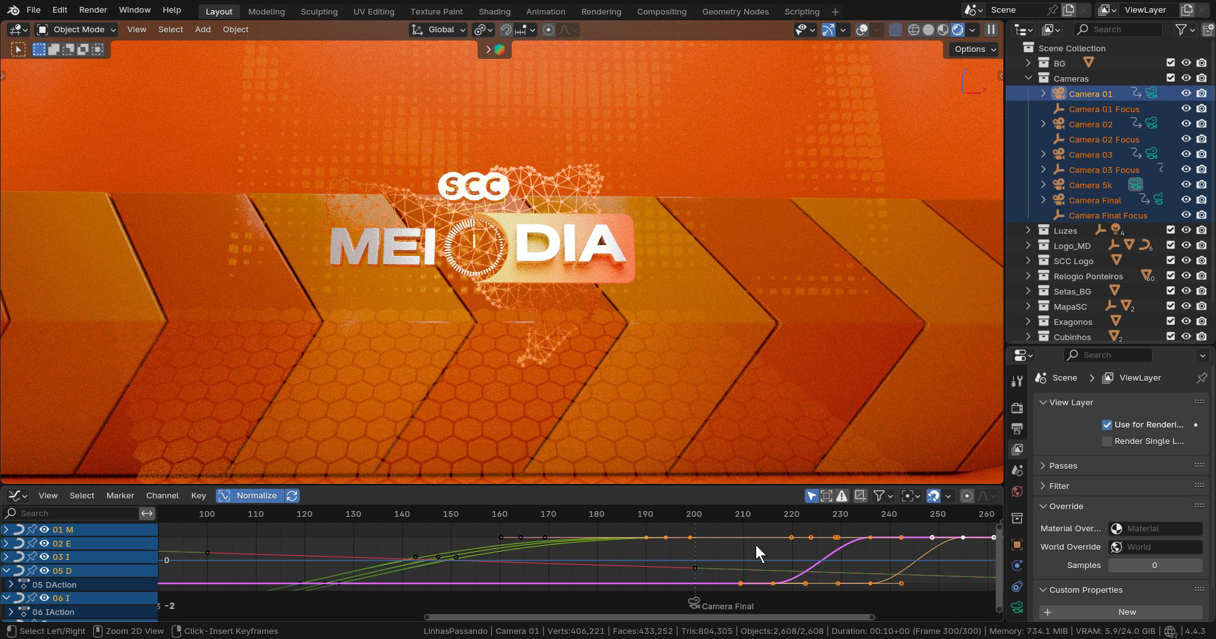Open the Object Data camera properties tab

click(x=1017, y=607)
